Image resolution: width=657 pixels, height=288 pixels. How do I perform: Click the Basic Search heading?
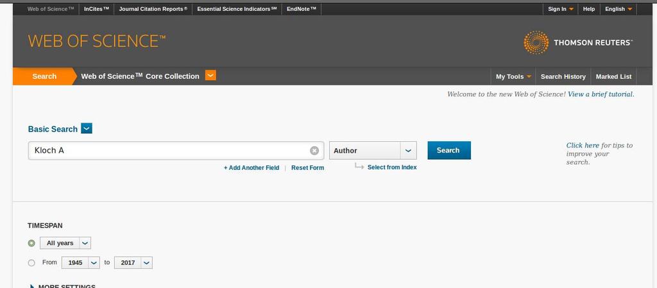tap(53, 129)
